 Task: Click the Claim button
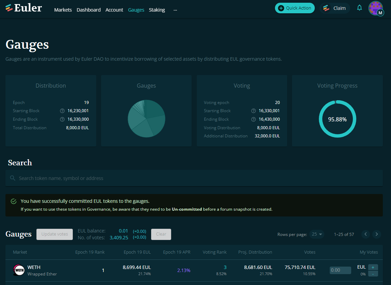tap(335, 8)
